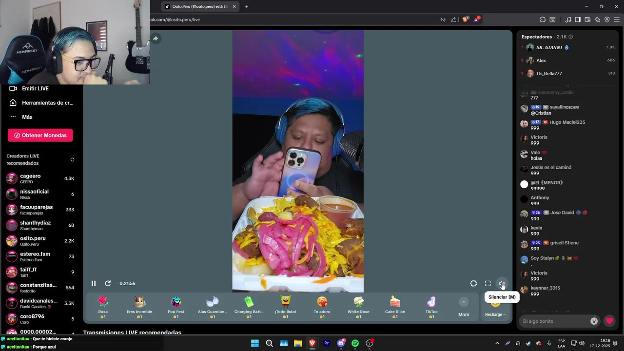Open Brave Leo AI sparkle icon

(x=597, y=19)
